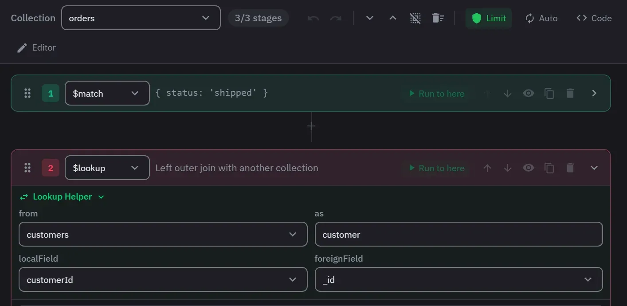Open the Code view
The height and width of the screenshot is (306, 627).
point(594,18)
